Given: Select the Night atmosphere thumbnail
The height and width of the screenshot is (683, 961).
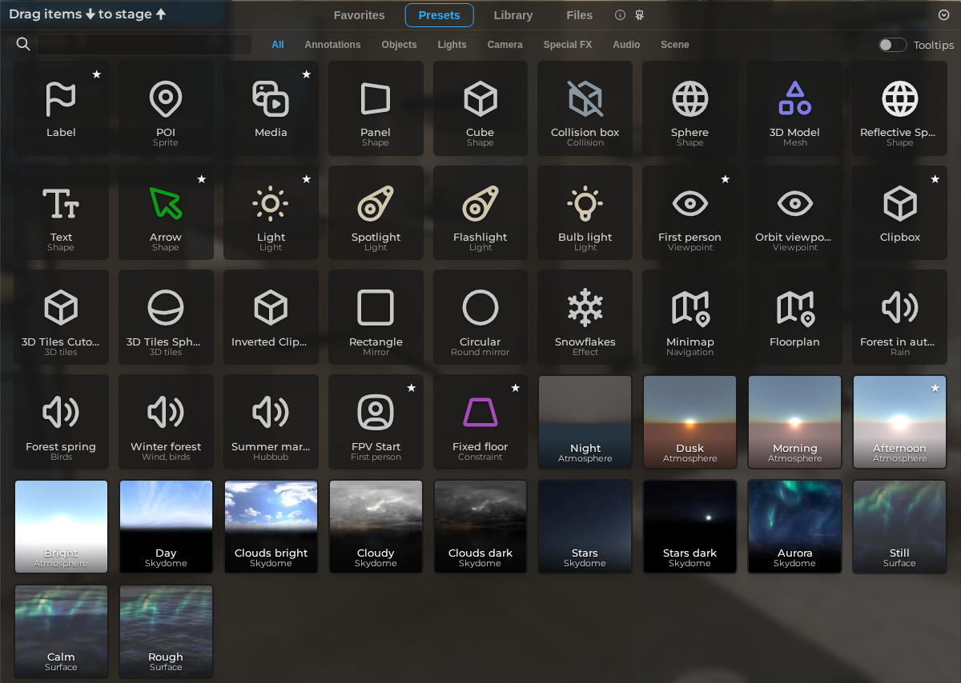Looking at the screenshot, I should pyautogui.click(x=585, y=422).
